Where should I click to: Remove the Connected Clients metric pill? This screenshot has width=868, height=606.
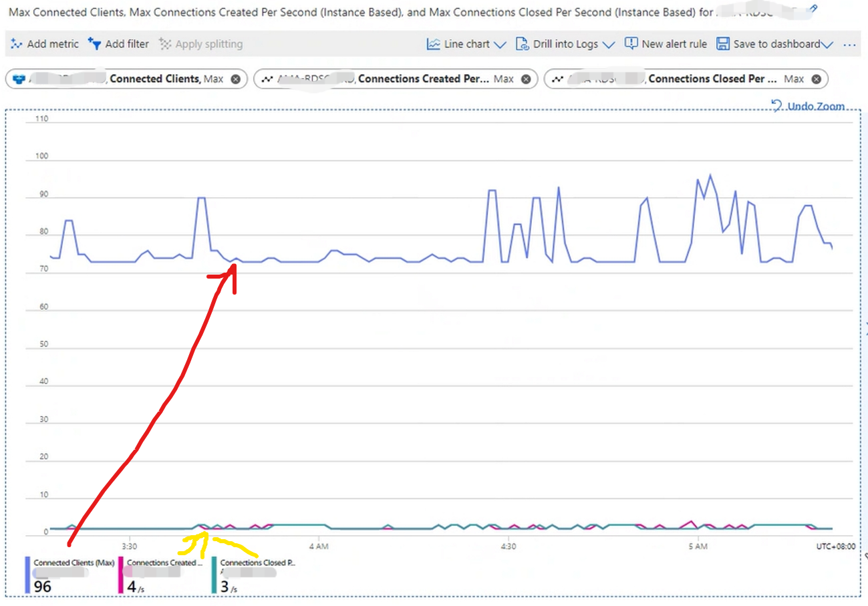[x=235, y=79]
